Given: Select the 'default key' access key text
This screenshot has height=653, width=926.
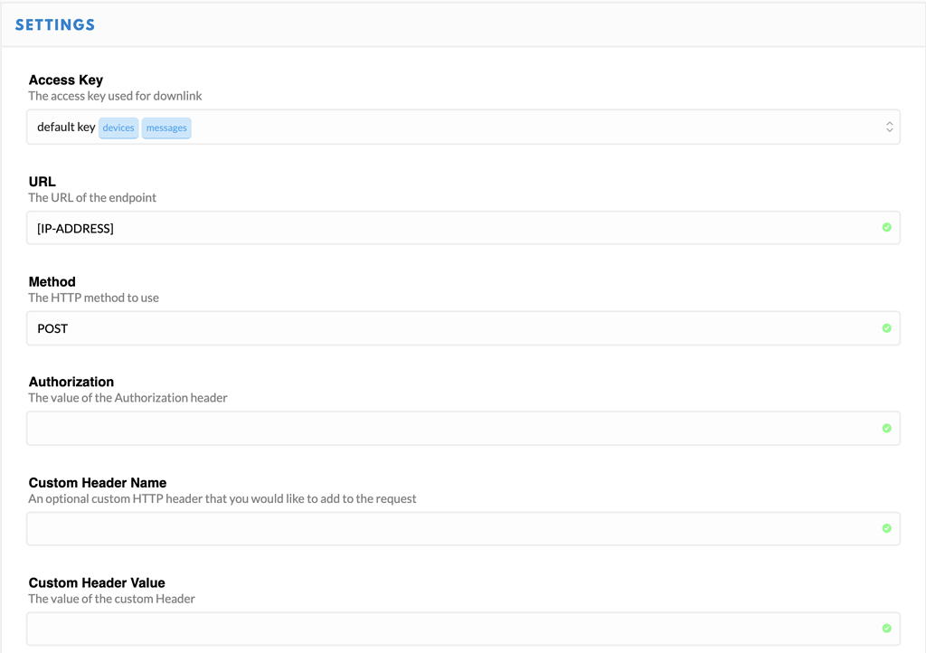Looking at the screenshot, I should [66, 128].
